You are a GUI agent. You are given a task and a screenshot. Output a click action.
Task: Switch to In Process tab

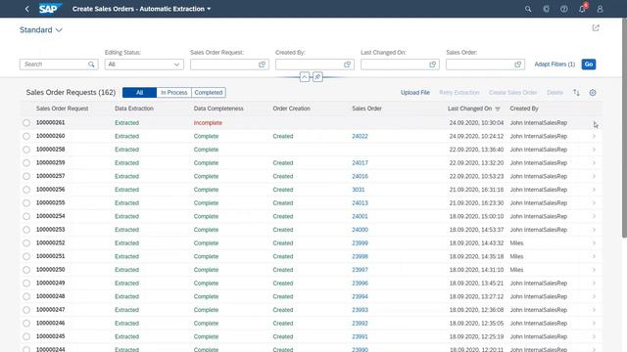click(174, 93)
